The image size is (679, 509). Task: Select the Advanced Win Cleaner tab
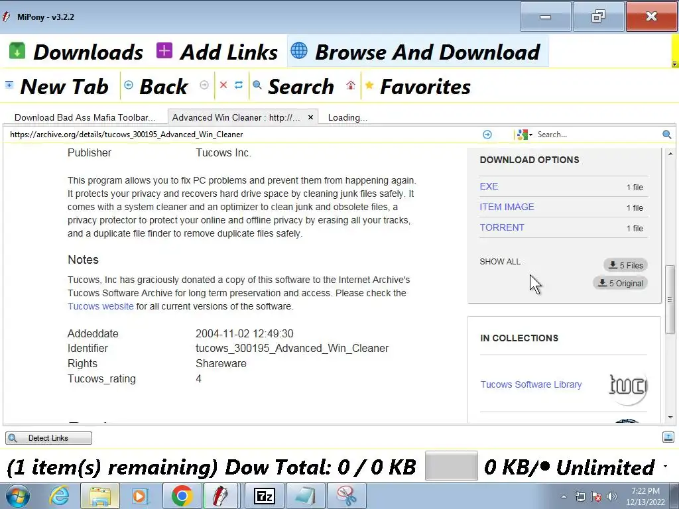236,117
